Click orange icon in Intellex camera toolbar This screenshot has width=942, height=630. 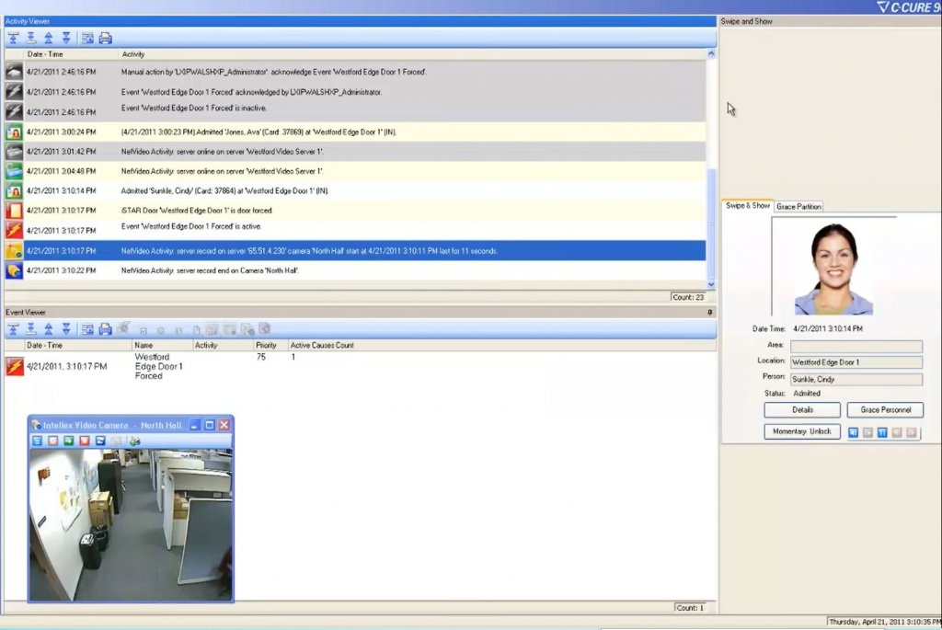click(52, 441)
